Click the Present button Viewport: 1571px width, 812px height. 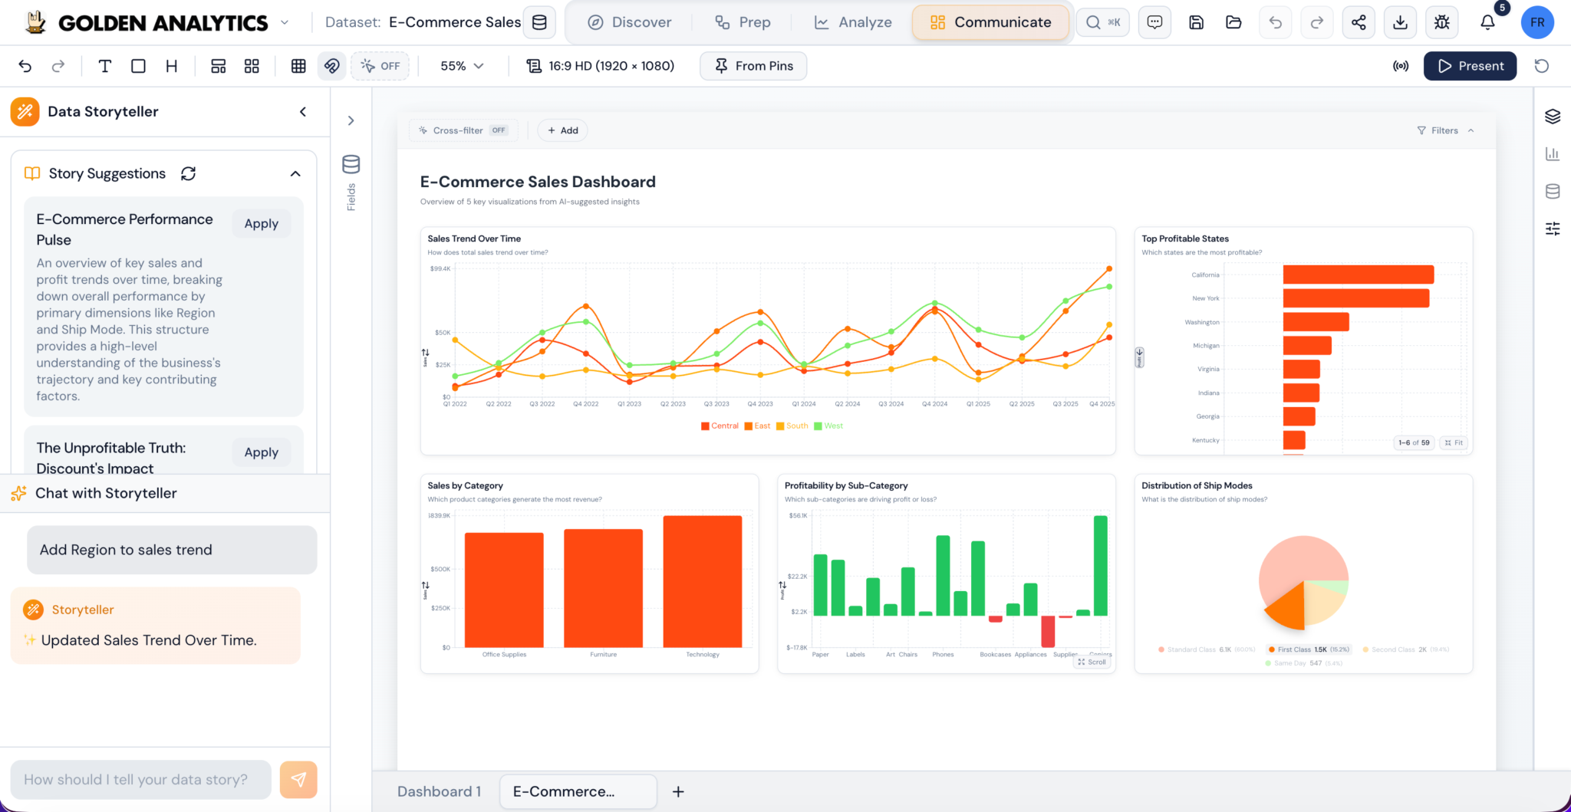click(x=1470, y=66)
